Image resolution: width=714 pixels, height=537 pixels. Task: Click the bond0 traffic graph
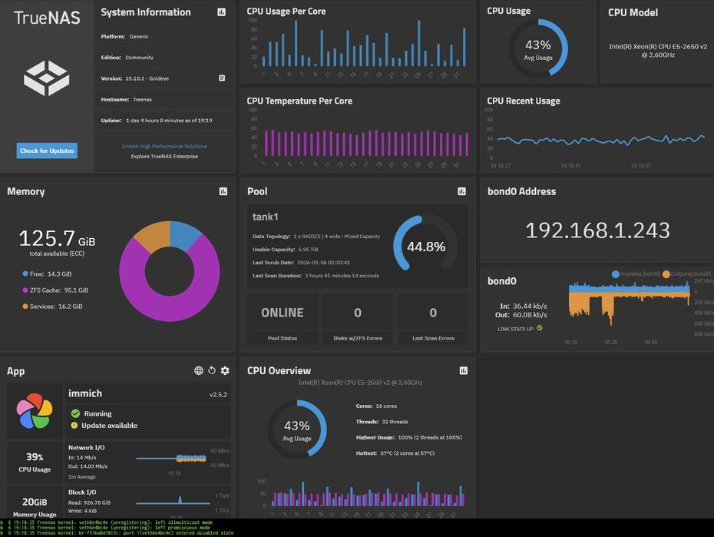click(x=629, y=302)
